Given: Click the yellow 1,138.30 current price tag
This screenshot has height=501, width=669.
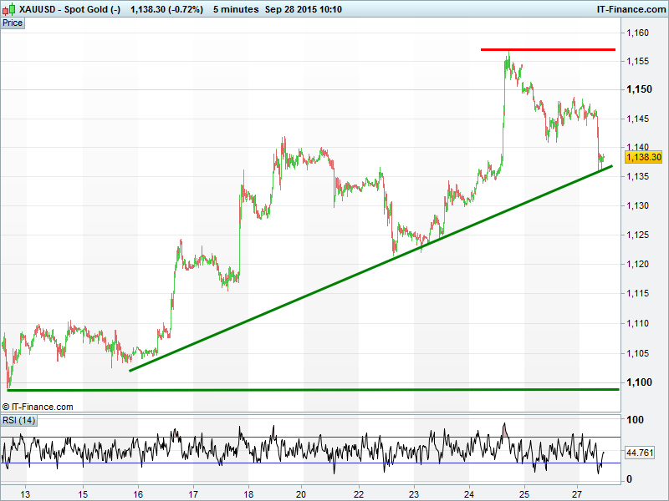Looking at the screenshot, I should click(643, 157).
